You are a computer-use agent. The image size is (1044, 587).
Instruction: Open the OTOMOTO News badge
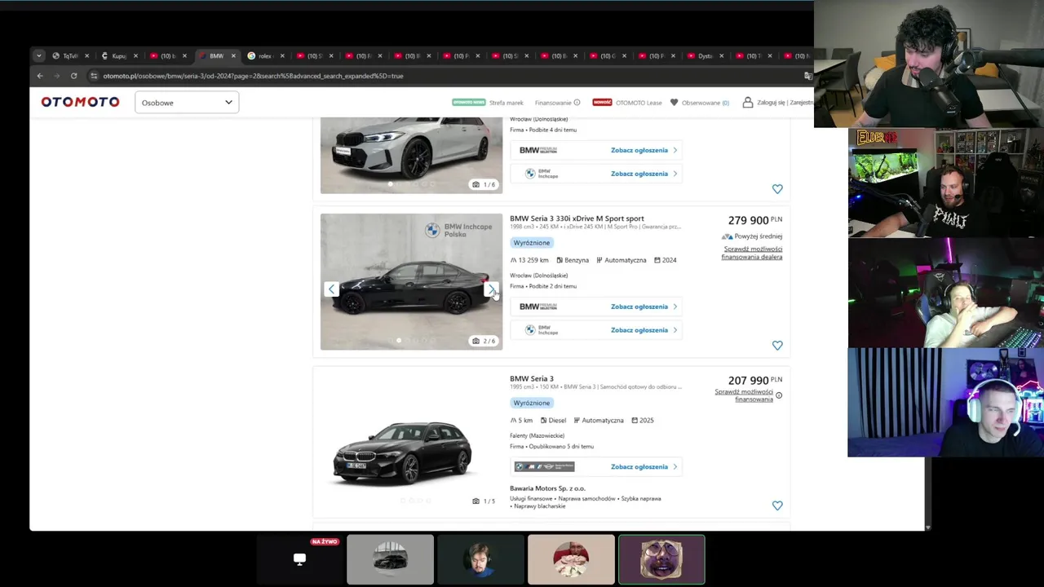point(468,103)
